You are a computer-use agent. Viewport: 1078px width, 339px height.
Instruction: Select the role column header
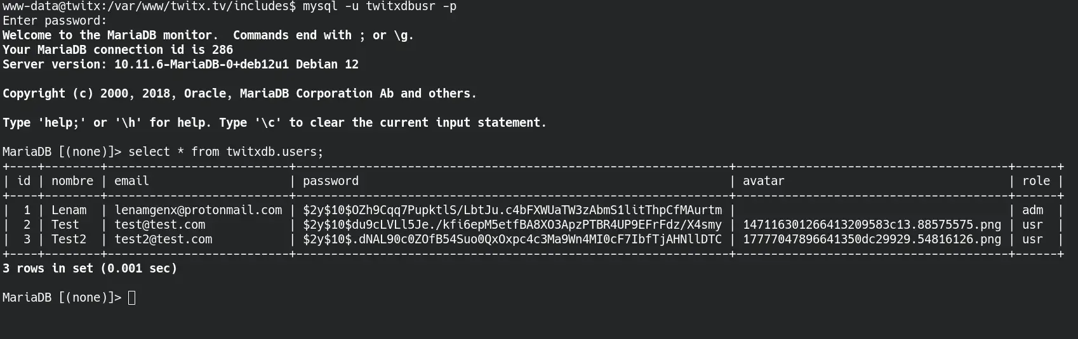[x=1036, y=181]
